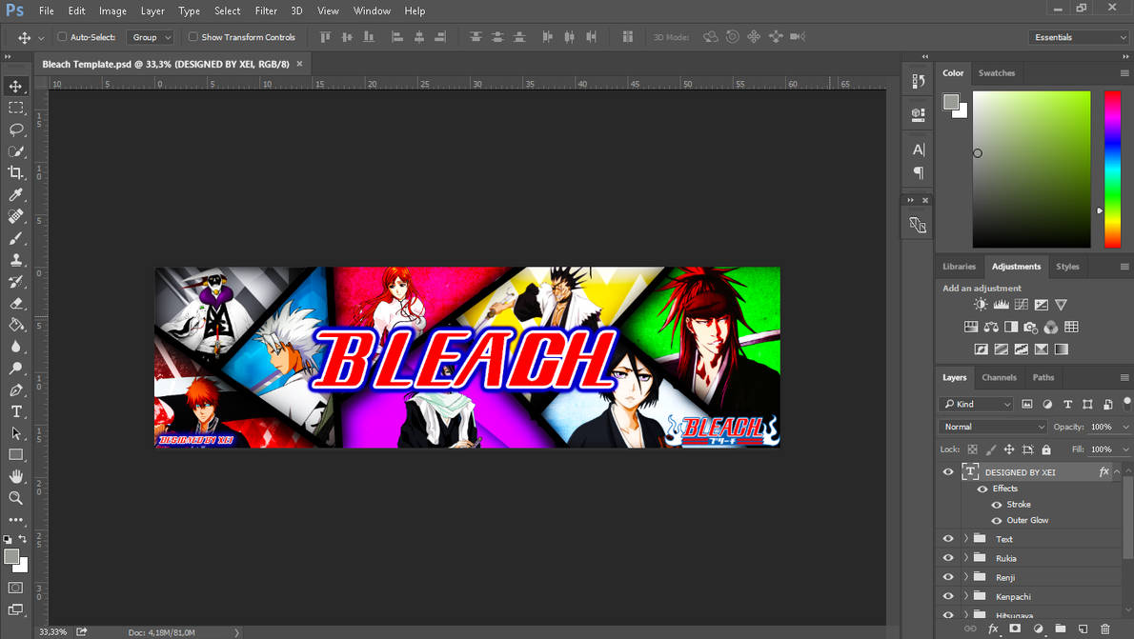Switch to the Channels tab
The height and width of the screenshot is (639, 1134).
(999, 377)
